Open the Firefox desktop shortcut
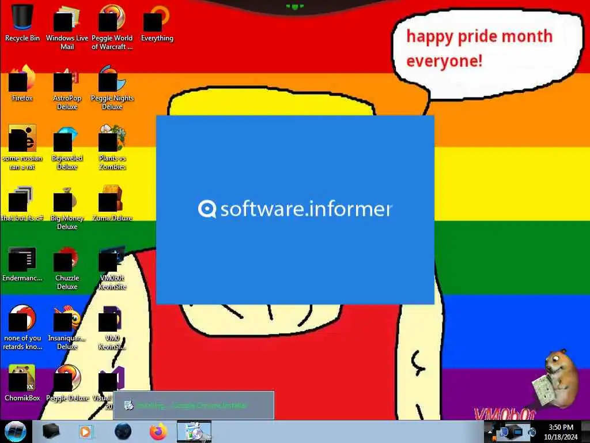Image resolution: width=590 pixels, height=443 pixels. pyautogui.click(x=22, y=84)
